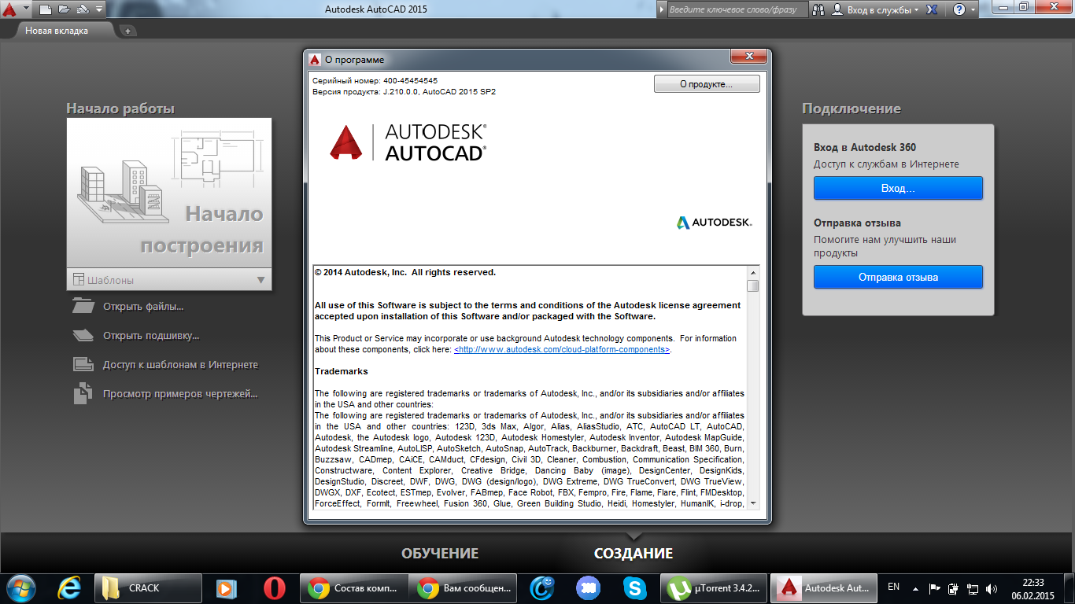Viewport: 1075px width, 604px height.
Task: Click the sample drawings document icon
Action: 83,393
